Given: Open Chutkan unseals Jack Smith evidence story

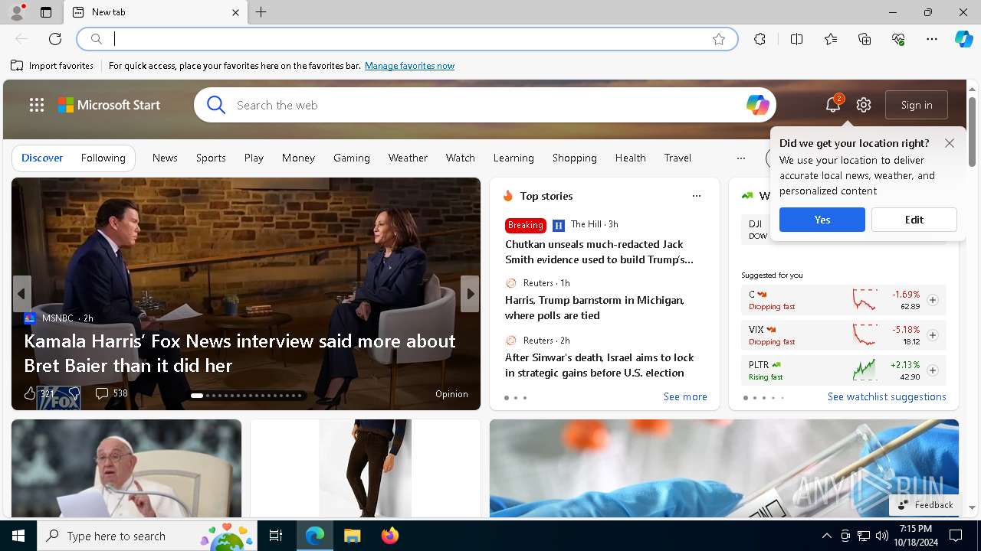Looking at the screenshot, I should (599, 252).
